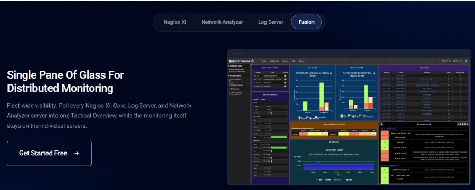Click the Fleet-wide visibility description paragraph
The height and width of the screenshot is (190, 475).
click(x=99, y=116)
